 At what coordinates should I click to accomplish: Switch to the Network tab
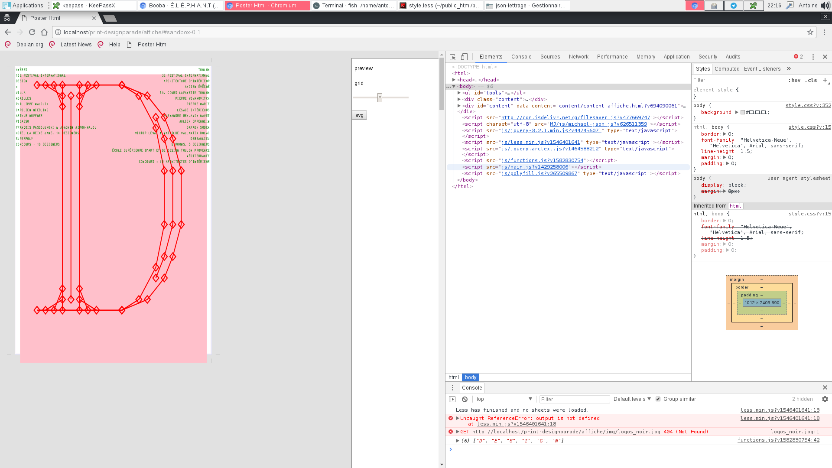[x=578, y=57]
